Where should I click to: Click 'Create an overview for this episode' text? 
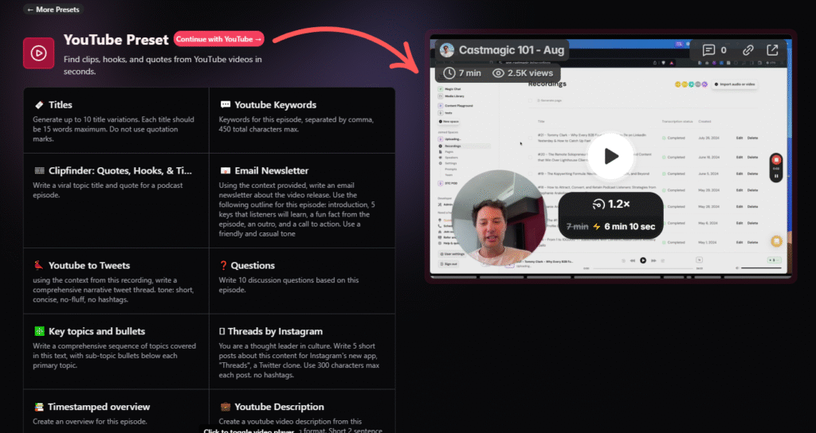click(x=90, y=422)
